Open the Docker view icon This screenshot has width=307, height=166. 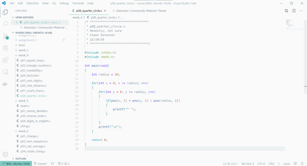coord(6,84)
